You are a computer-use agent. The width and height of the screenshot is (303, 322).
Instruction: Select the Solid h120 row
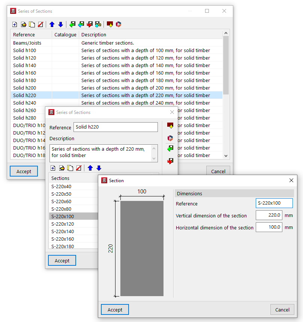pos(117,58)
